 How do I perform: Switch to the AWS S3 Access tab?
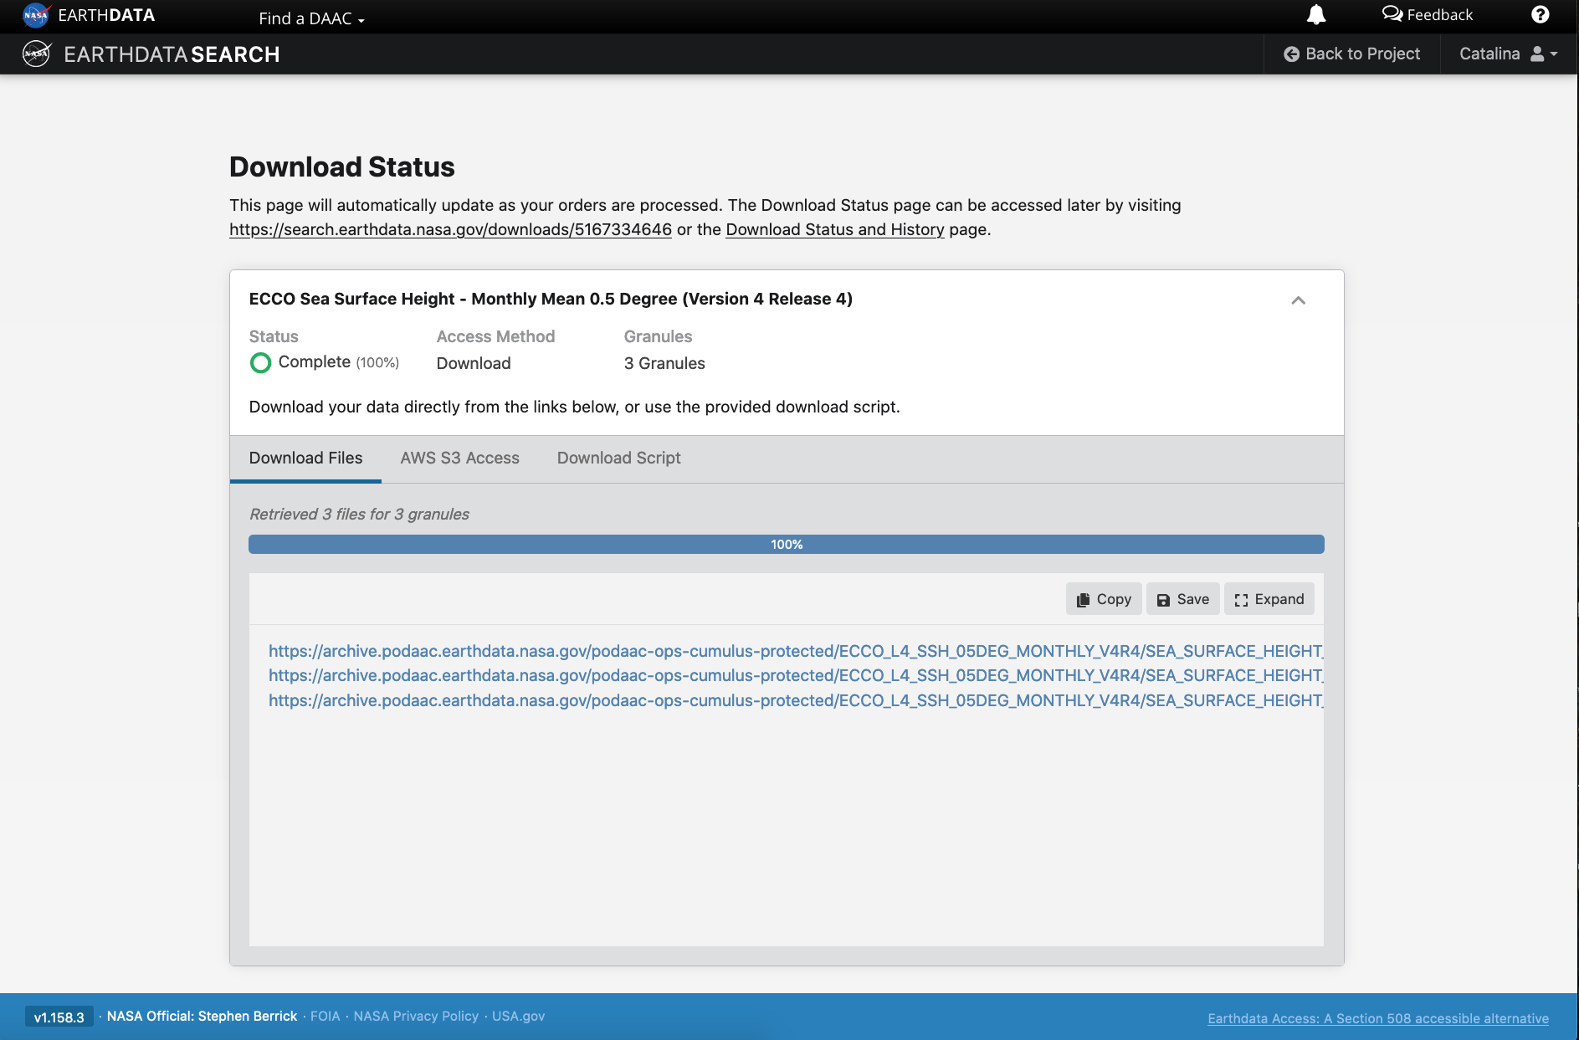coord(459,459)
